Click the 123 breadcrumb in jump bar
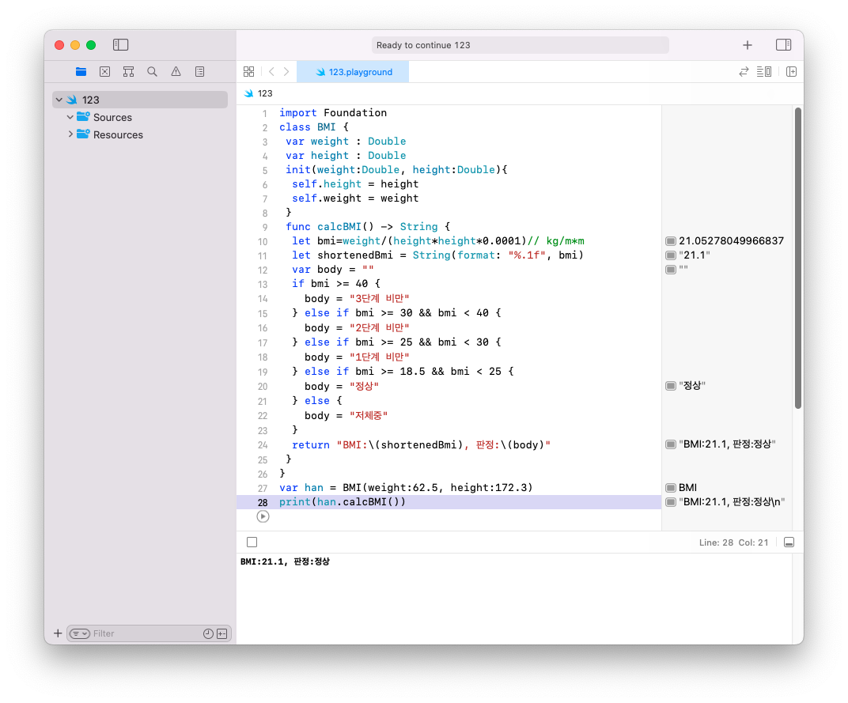 click(x=259, y=93)
